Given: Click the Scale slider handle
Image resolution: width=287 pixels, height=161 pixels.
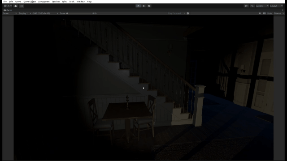Looking at the screenshot, I should pos(67,13).
